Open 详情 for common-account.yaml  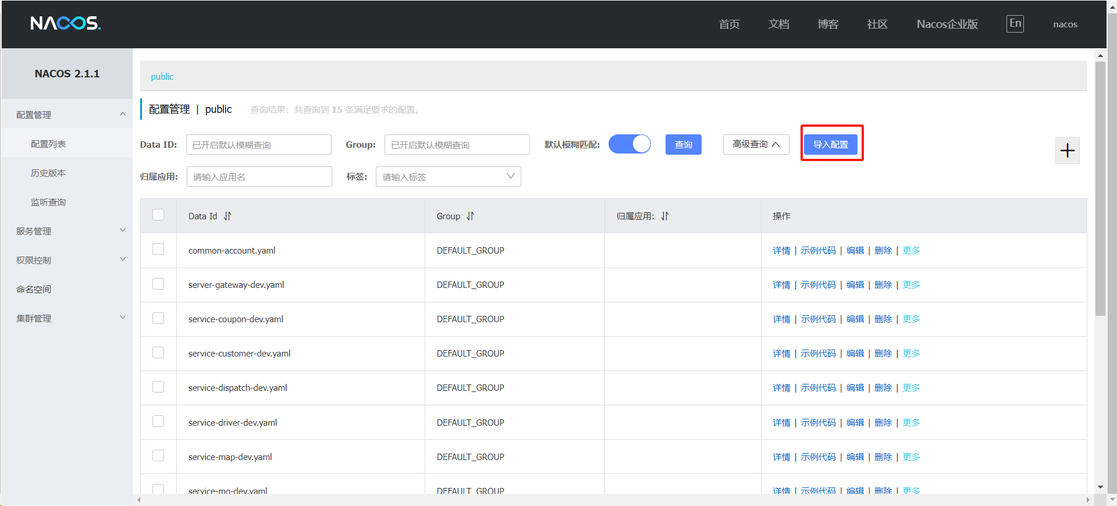click(781, 251)
